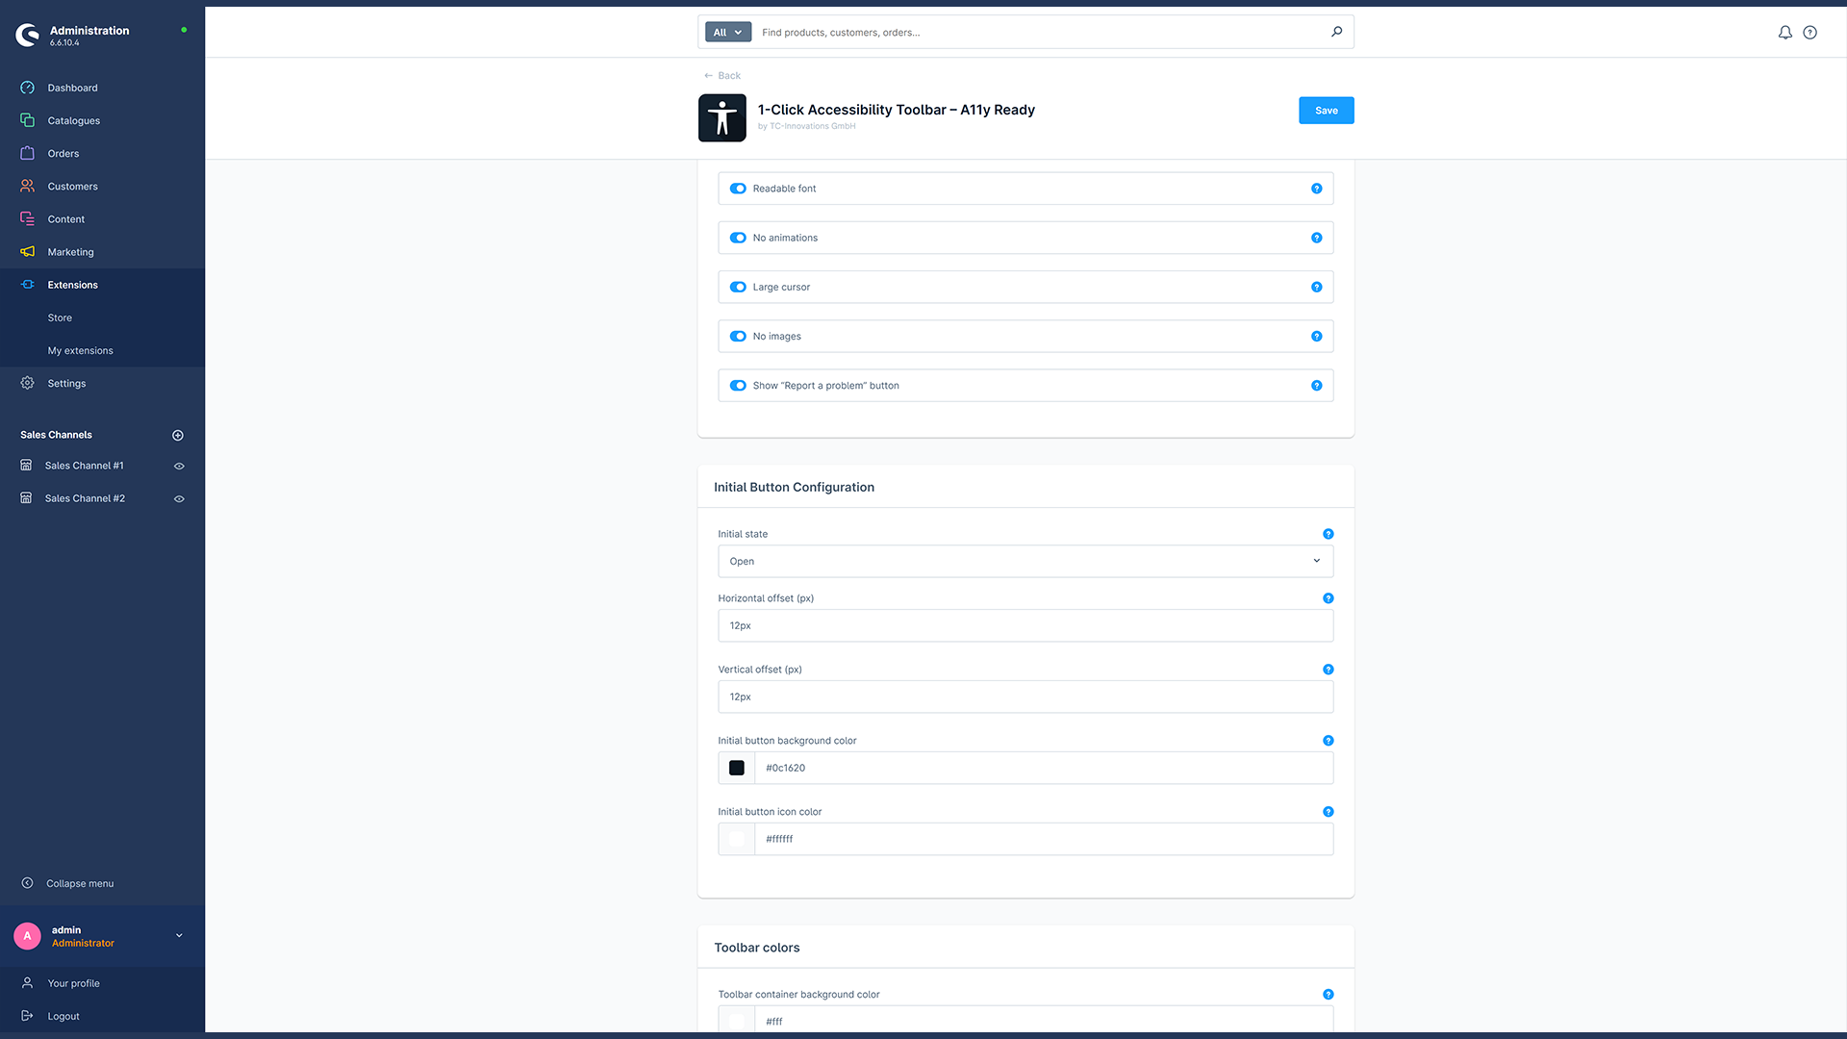Show help for No animations
This screenshot has width=1847, height=1039.
[1316, 238]
